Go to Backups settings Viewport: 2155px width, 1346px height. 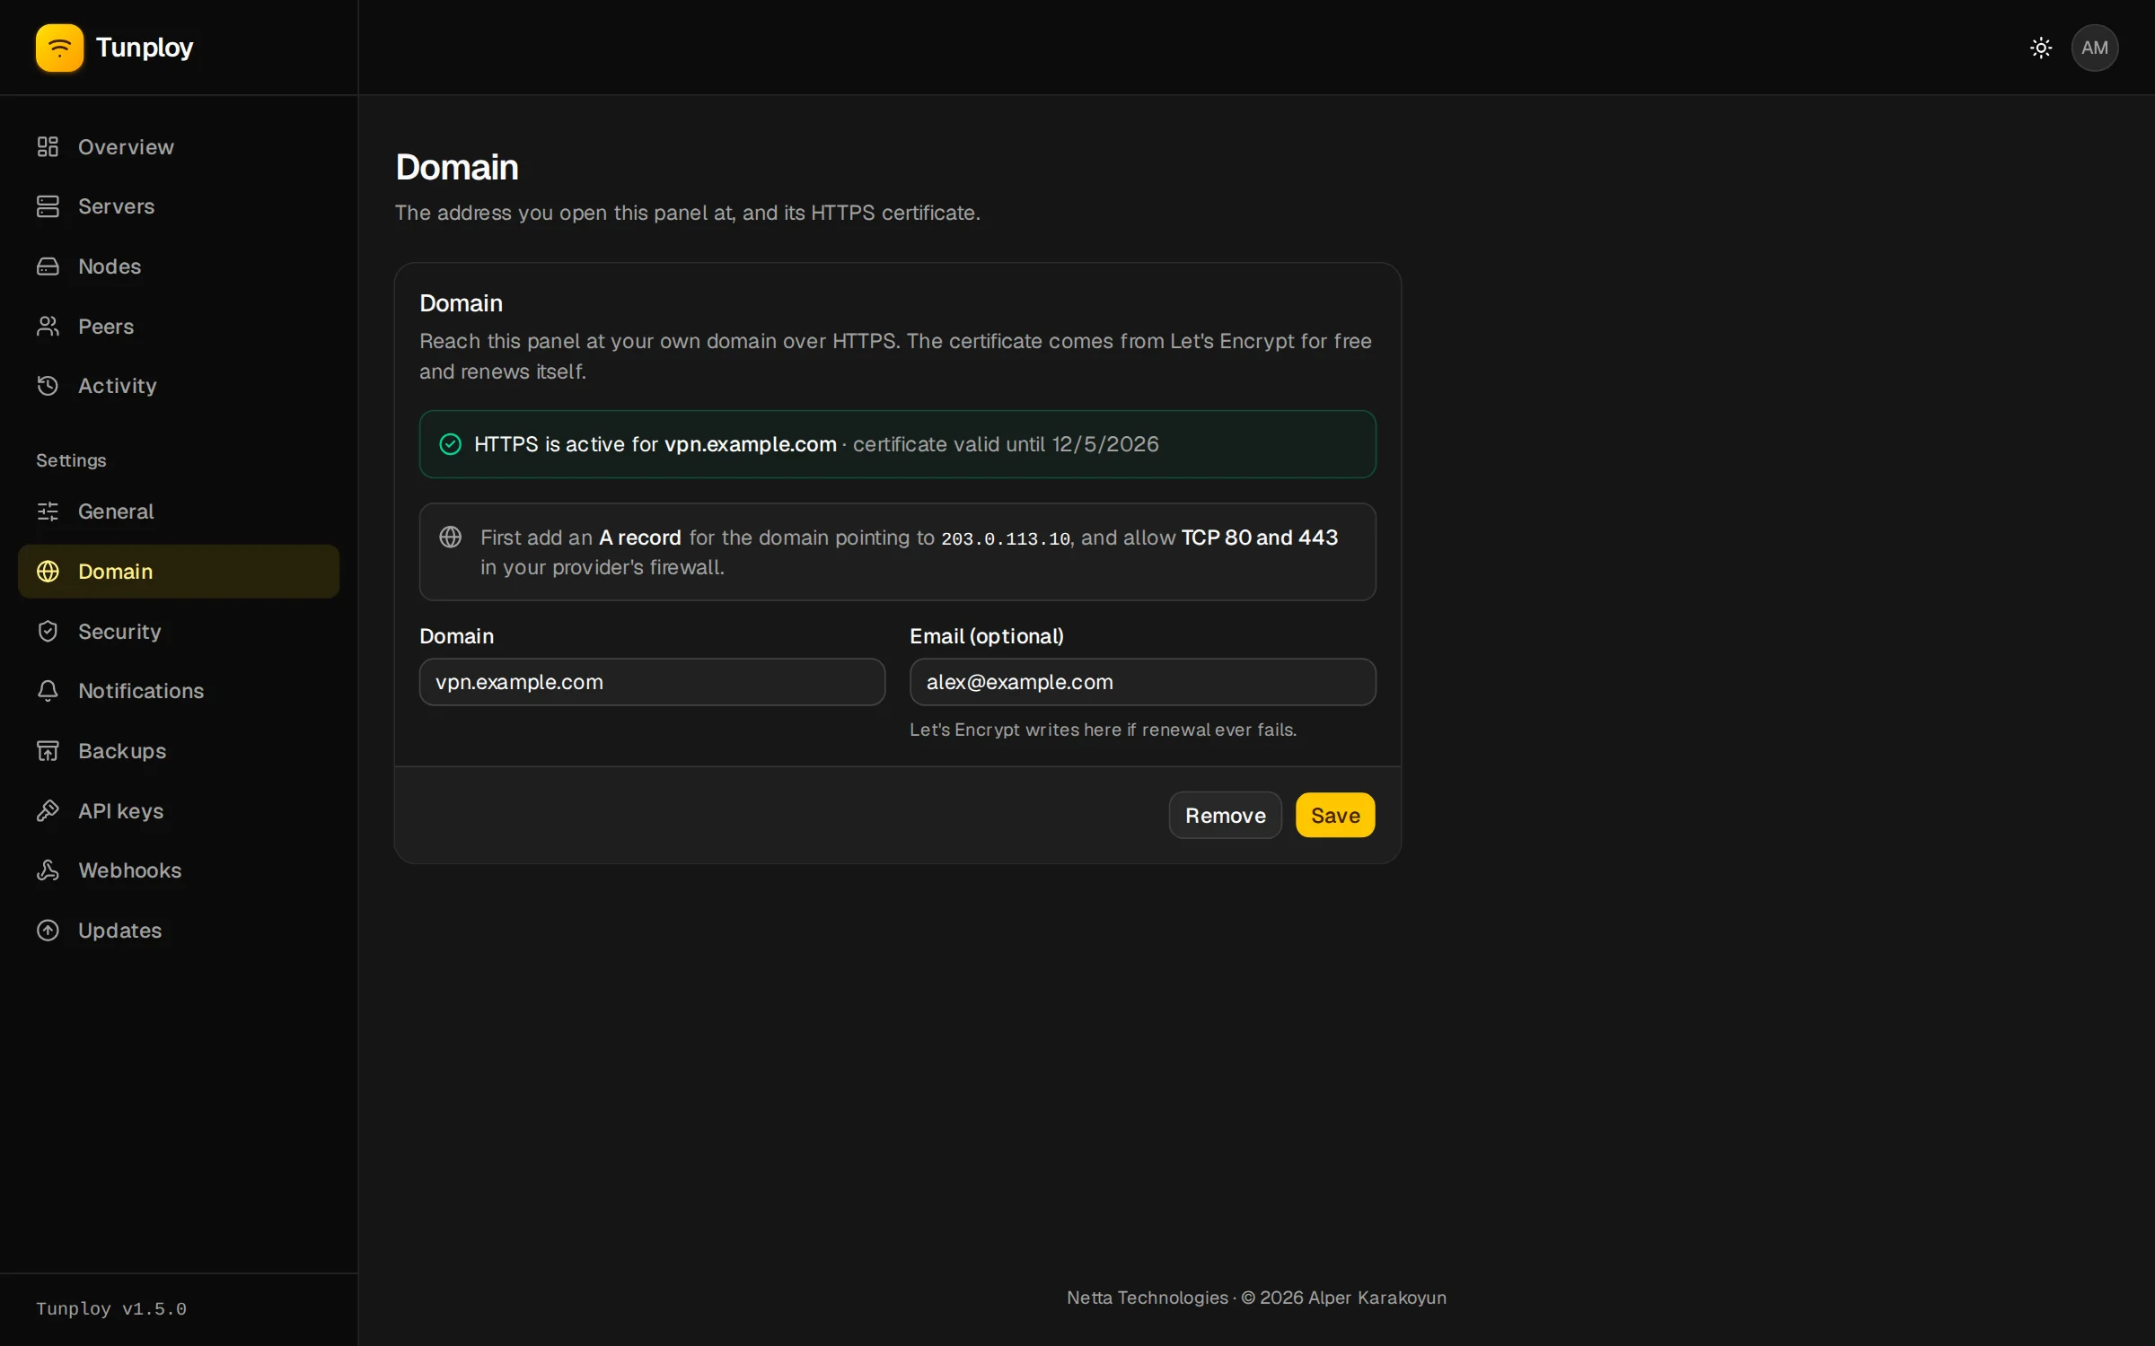(179, 751)
